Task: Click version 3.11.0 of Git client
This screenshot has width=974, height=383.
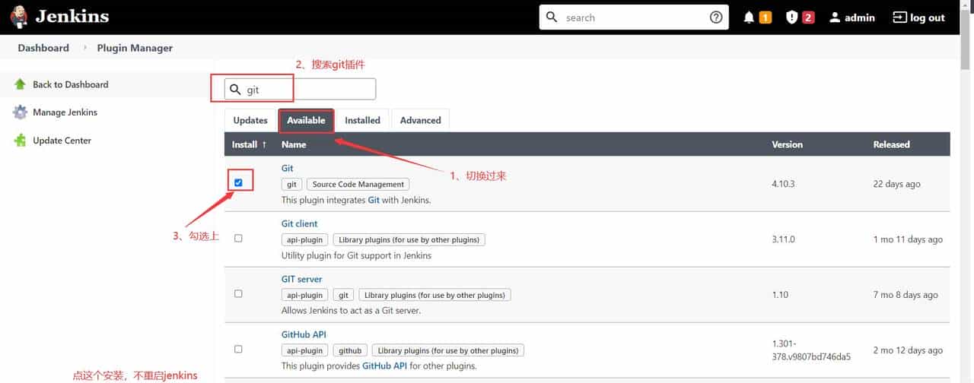Action: click(x=783, y=239)
